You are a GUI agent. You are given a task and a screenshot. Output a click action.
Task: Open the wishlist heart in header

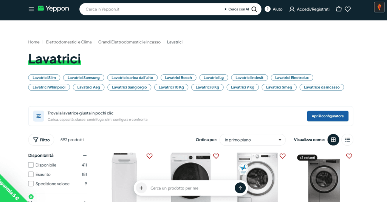click(x=348, y=9)
